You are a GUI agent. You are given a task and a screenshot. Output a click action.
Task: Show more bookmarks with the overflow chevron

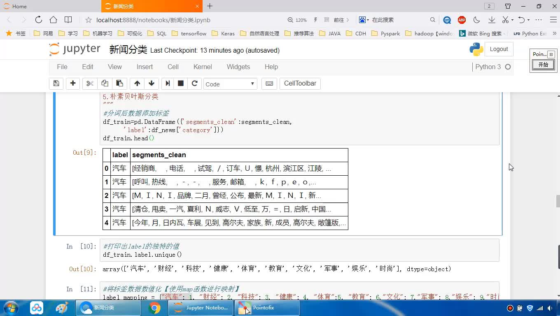pyautogui.click(x=554, y=33)
